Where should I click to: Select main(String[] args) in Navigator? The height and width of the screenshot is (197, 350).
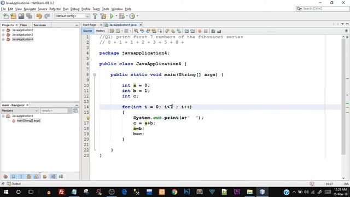point(28,120)
